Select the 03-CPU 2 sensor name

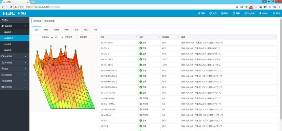[105, 54]
